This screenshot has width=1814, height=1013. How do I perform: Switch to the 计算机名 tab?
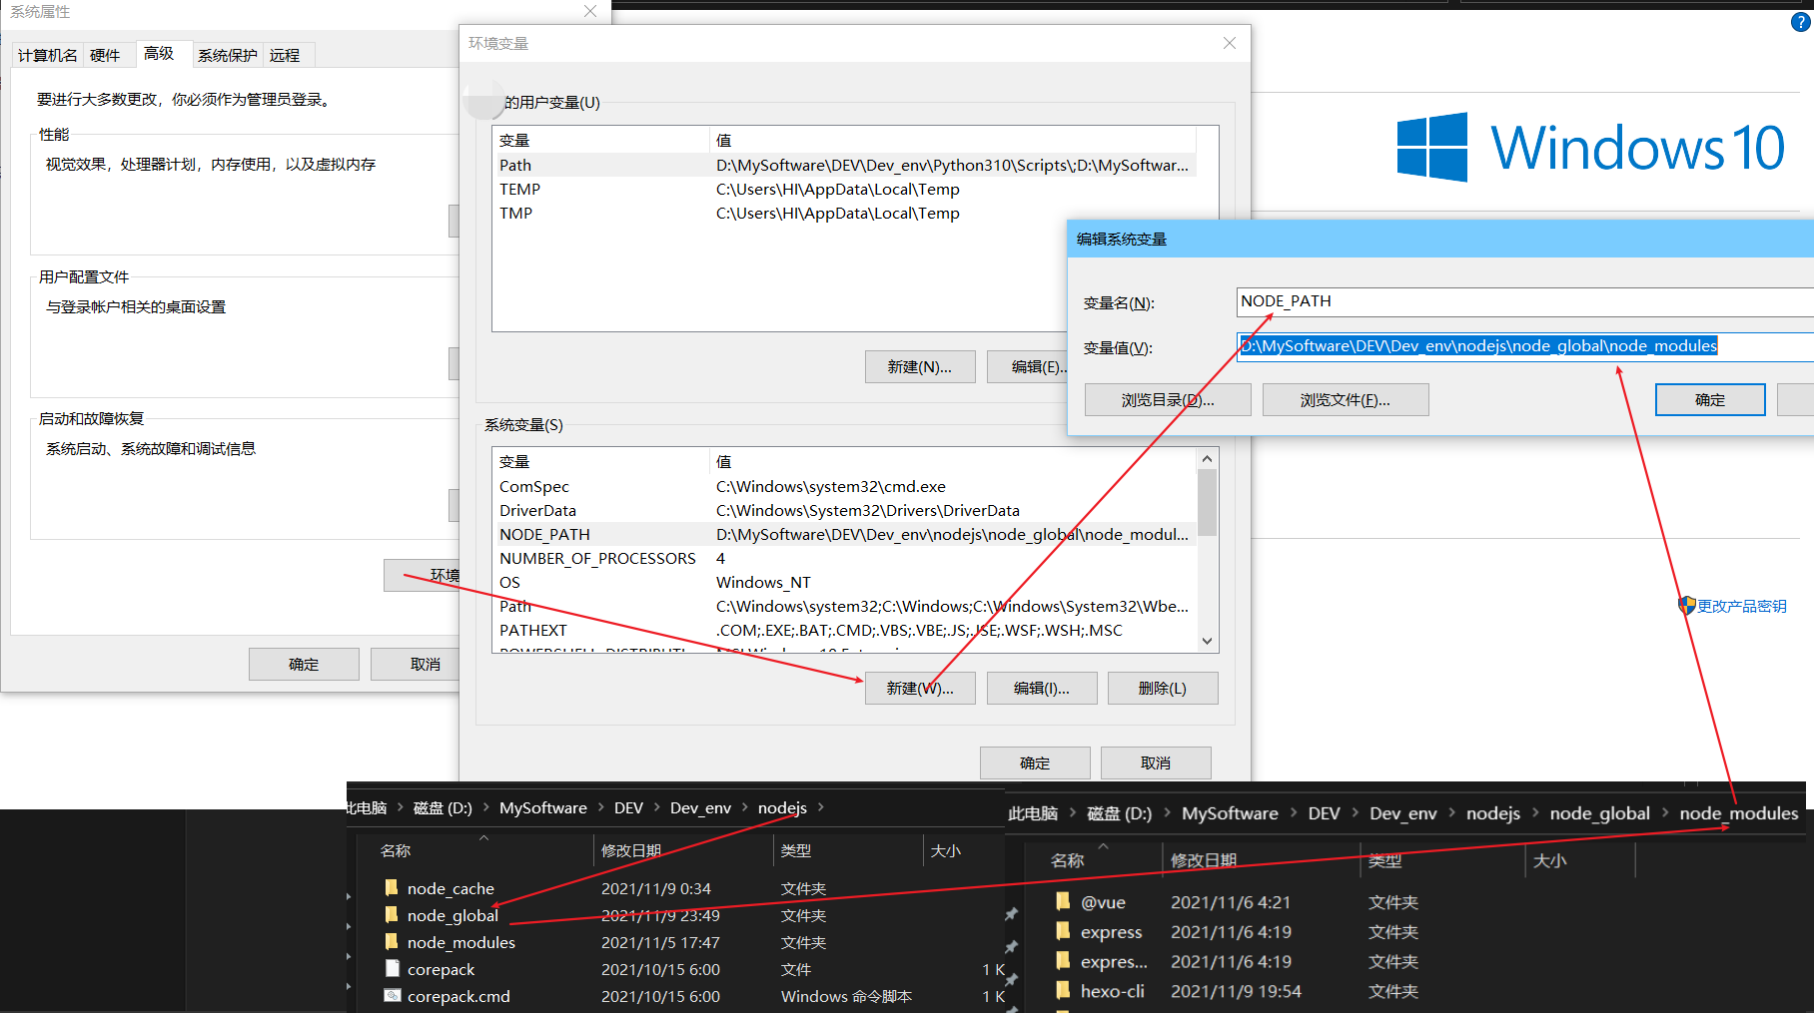(47, 55)
